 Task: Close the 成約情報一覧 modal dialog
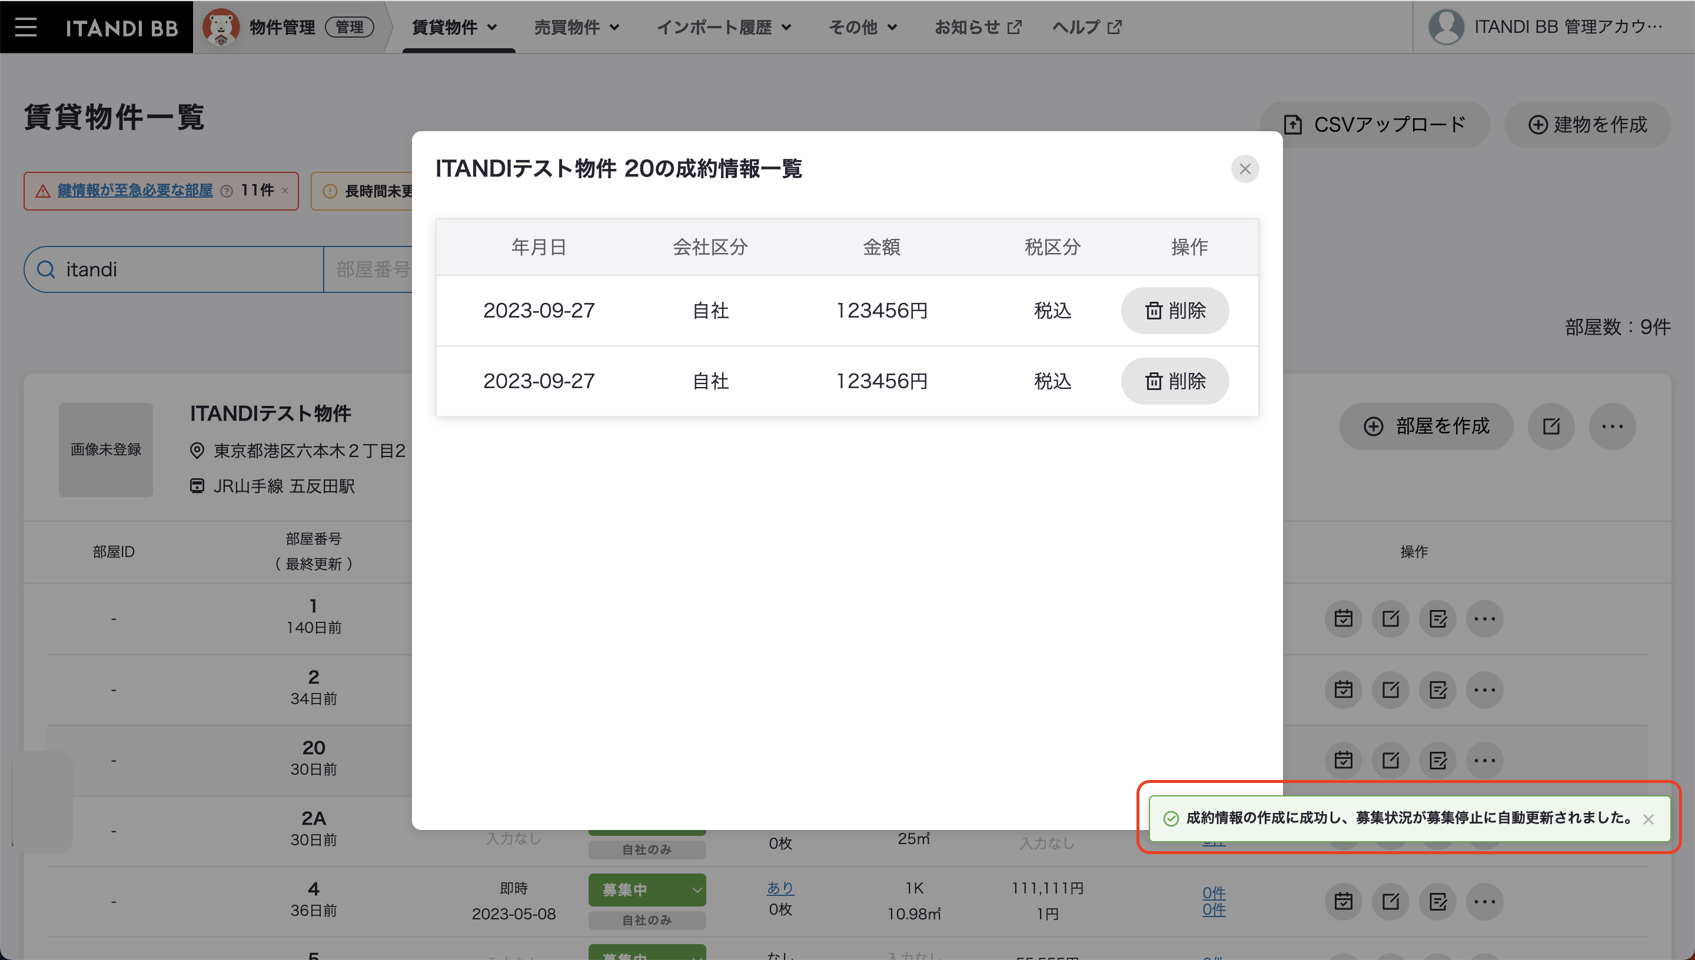click(x=1245, y=169)
